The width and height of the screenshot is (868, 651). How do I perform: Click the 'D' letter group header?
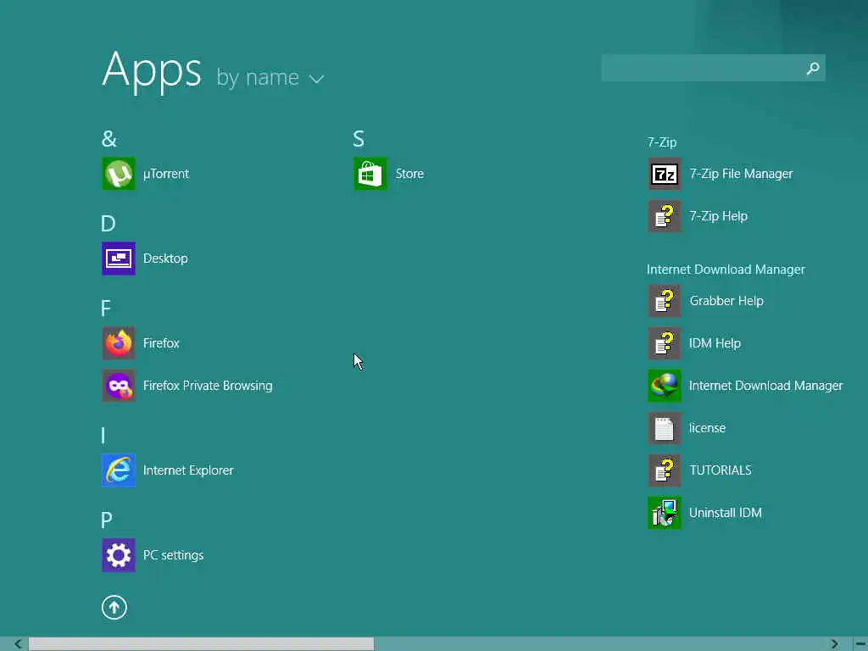point(108,224)
